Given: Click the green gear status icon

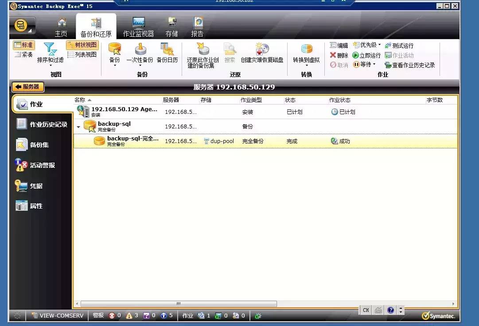Looking at the screenshot, I should (x=258, y=316).
